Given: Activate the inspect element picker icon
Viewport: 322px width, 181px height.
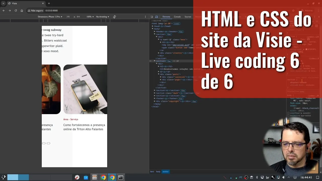Looking at the screenshot, I should (x=152, y=17).
